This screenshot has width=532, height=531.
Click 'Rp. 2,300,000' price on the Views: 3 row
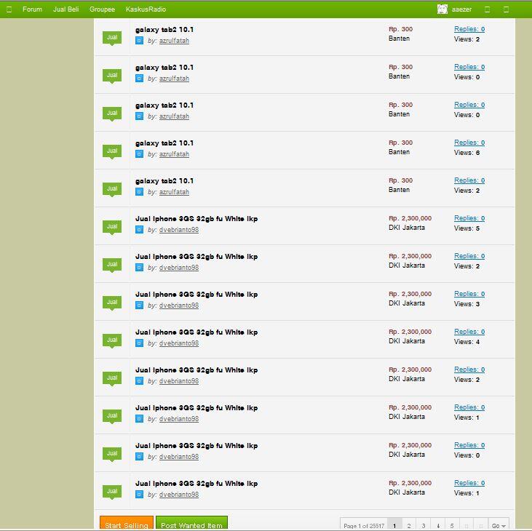[410, 294]
